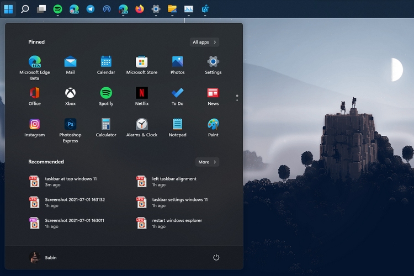Open the Paint app
The width and height of the screenshot is (414, 276).
click(x=213, y=124)
